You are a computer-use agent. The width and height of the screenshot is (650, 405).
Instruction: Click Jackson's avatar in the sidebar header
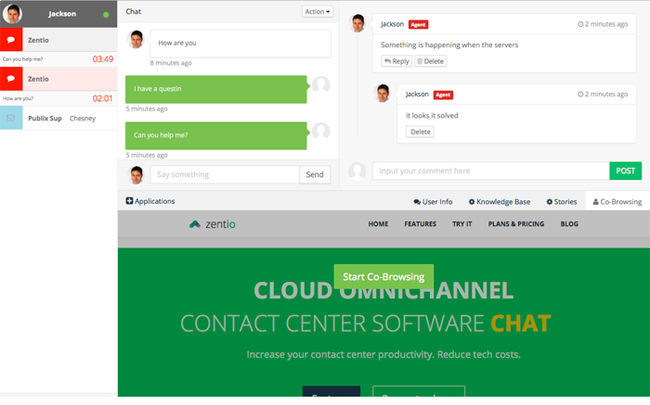click(x=12, y=14)
